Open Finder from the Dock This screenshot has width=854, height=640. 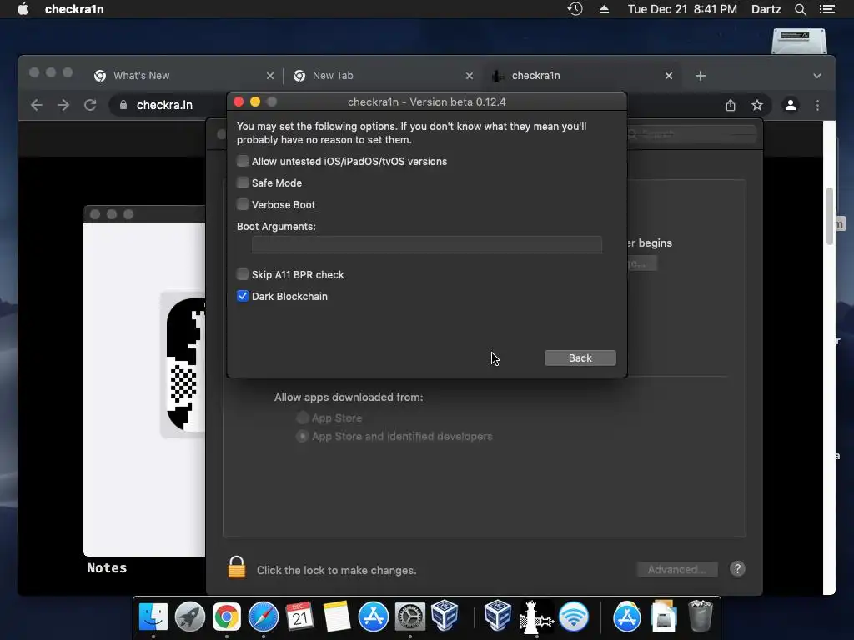(153, 617)
